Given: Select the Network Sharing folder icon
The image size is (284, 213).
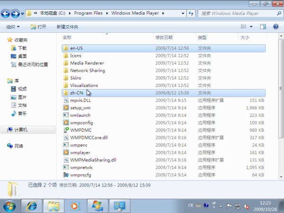Looking at the screenshot, I should pos(66,70).
